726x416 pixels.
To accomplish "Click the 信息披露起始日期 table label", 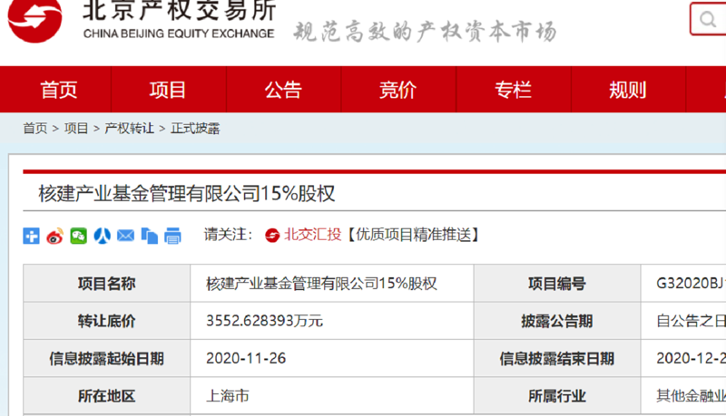I will [106, 358].
